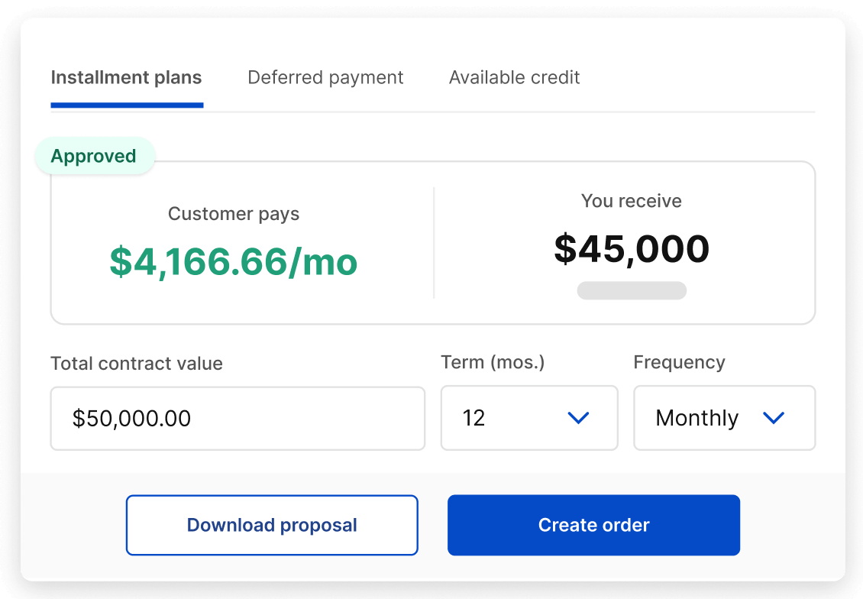The height and width of the screenshot is (599, 863).
Task: Open the Deferred payment tab
Action: coord(325,78)
